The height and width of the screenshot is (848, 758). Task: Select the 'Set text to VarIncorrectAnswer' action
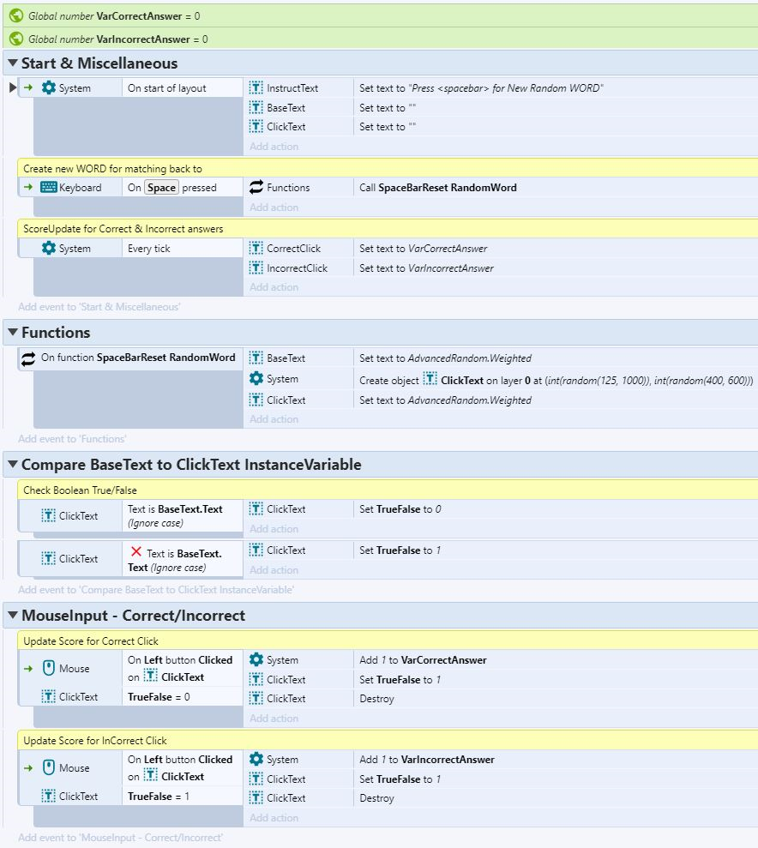pyautogui.click(x=426, y=268)
